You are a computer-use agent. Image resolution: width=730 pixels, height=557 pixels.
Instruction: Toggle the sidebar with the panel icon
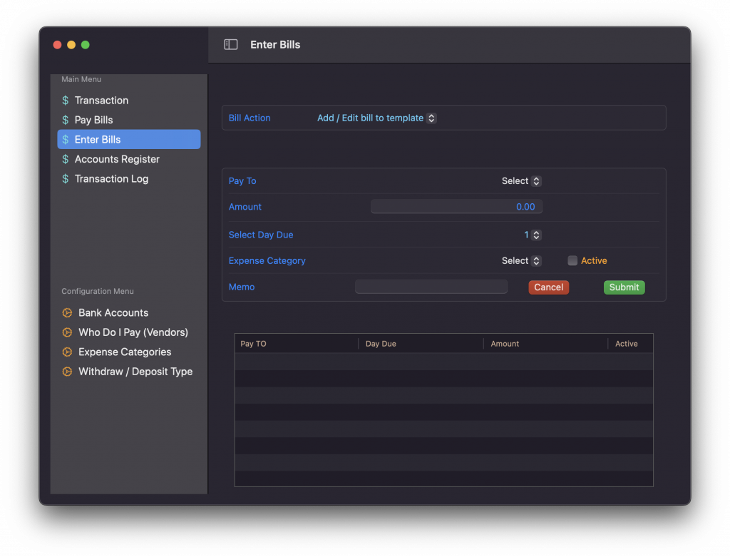pos(230,44)
